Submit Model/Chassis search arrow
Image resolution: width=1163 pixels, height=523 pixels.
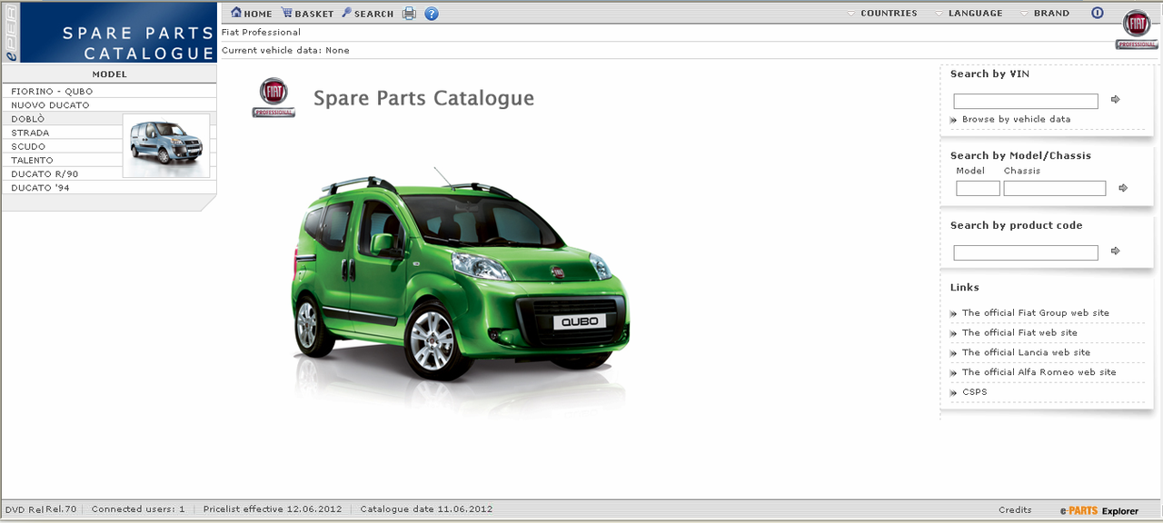1123,188
